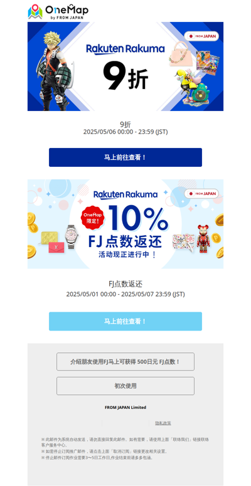The width and height of the screenshot is (251, 486).
Task: Click the dark blue 马上前往查看 button
Action: pyautogui.click(x=125, y=157)
